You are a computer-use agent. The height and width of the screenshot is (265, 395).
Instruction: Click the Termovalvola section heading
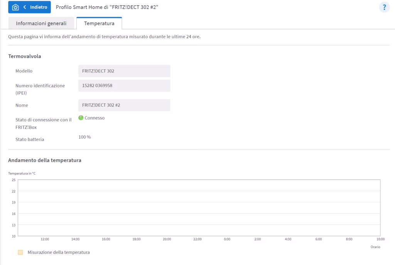click(24, 56)
